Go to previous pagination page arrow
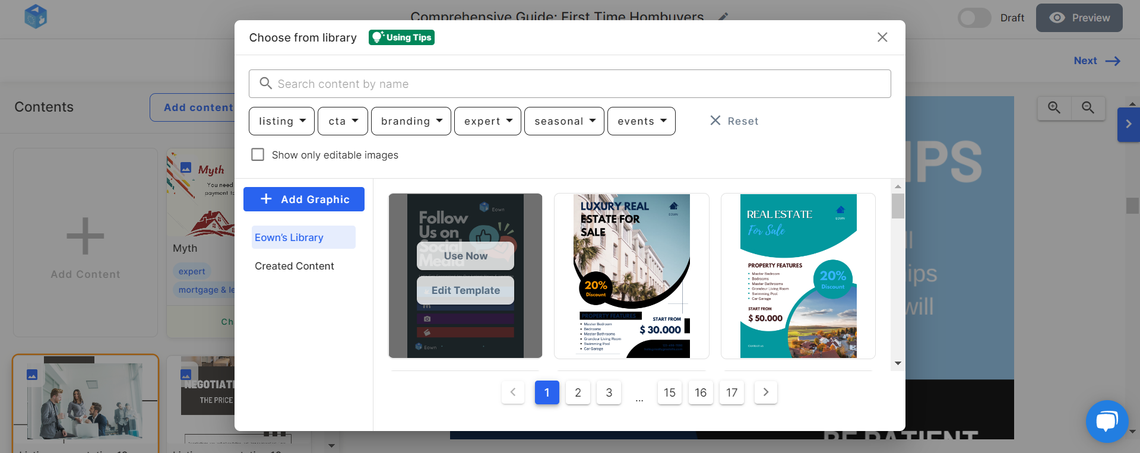Viewport: 1140px width, 453px height. (x=513, y=392)
